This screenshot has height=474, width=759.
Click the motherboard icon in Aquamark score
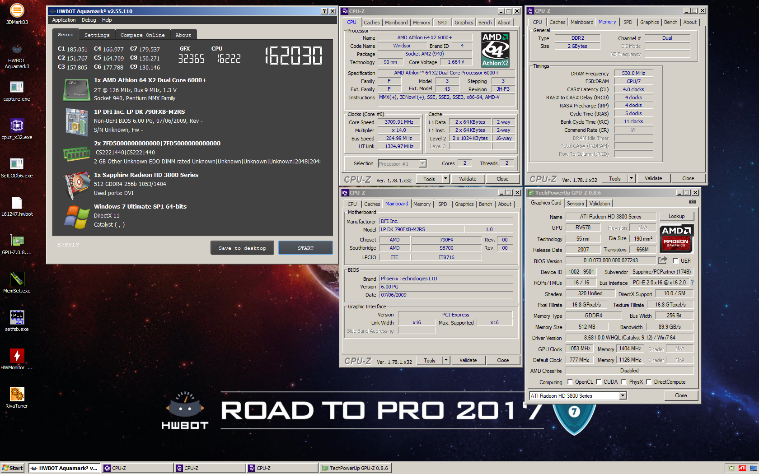pos(76,122)
